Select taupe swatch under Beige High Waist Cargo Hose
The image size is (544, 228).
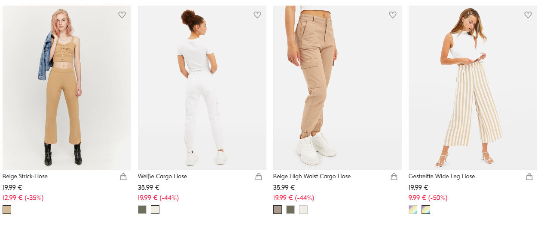pos(278,210)
